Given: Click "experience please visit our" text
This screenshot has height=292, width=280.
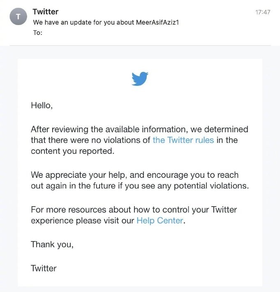Looking at the screenshot, I should coord(82,221).
